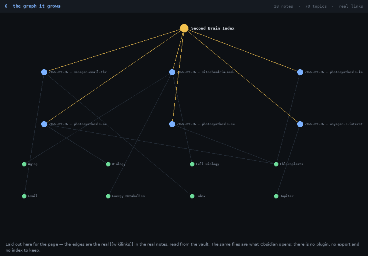368x256 pixels.
Task: Click the green Jupiter topic dot
Action: pyautogui.click(x=276, y=196)
